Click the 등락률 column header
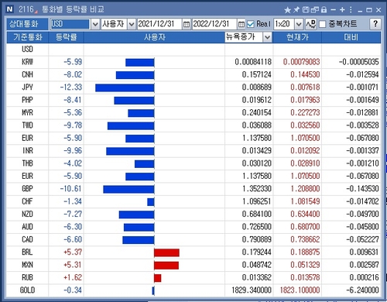The width and height of the screenshot is (387, 302). click(66, 37)
